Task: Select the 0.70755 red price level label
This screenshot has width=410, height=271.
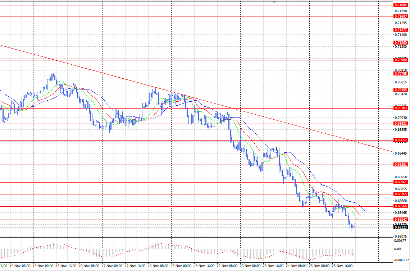Action: pyautogui.click(x=401, y=74)
